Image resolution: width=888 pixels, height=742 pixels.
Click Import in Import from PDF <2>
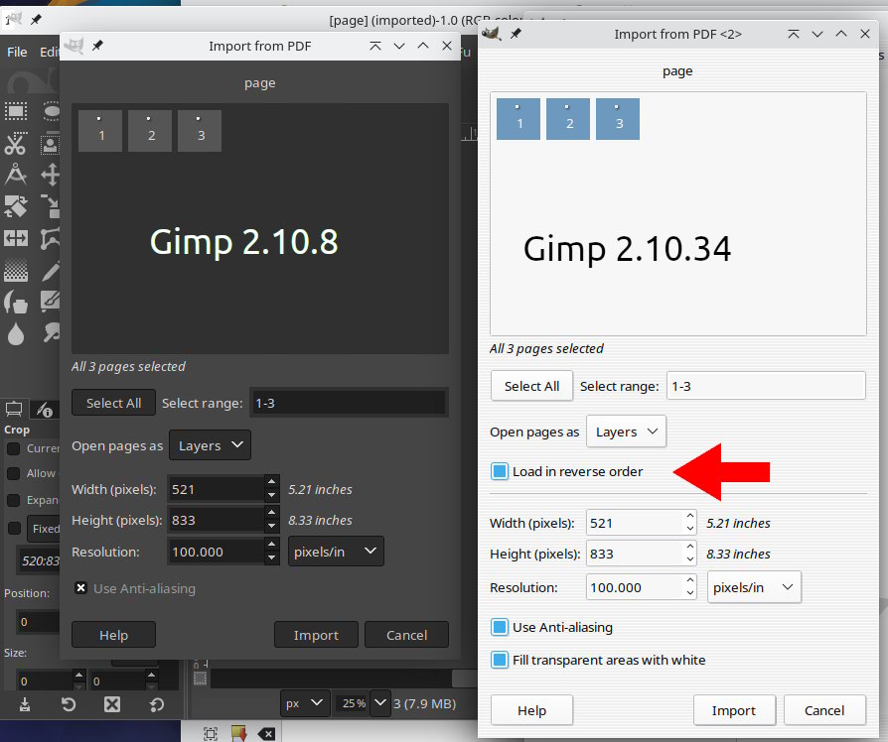[734, 710]
